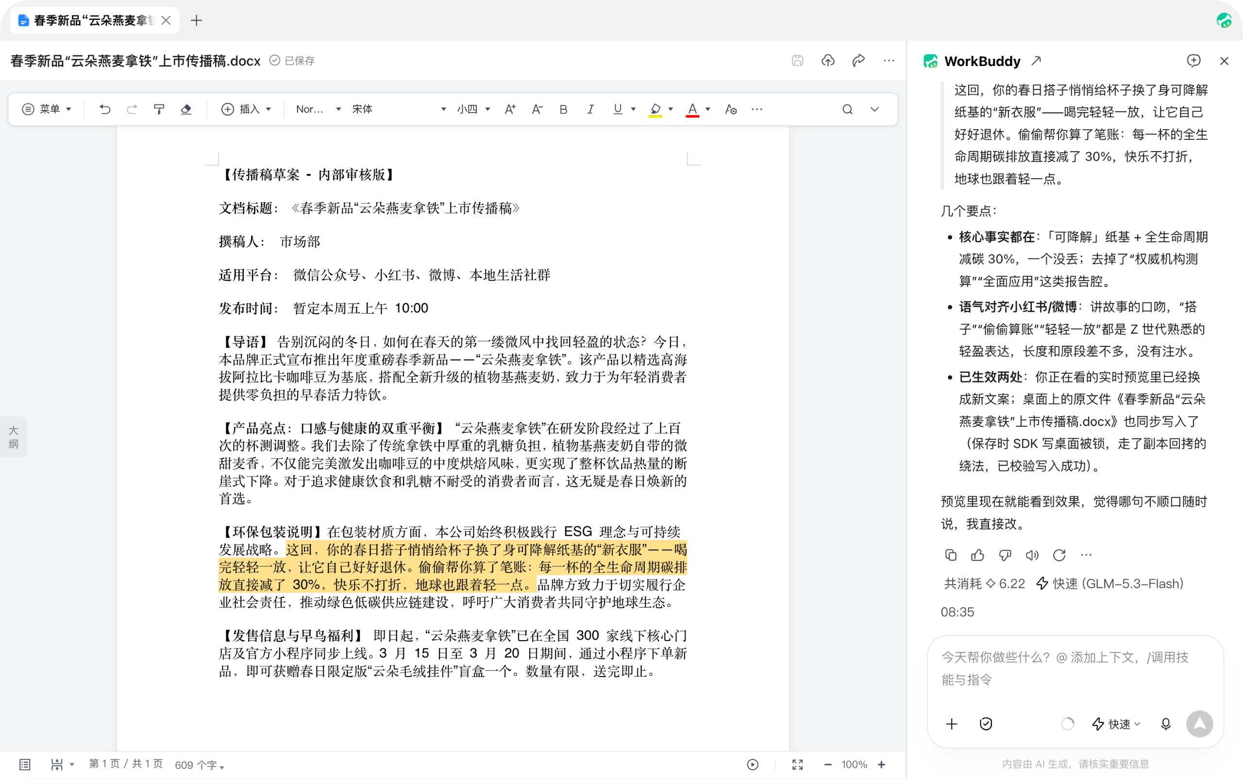Open the page list icon in status bar
1243x779 pixels.
tap(25, 764)
